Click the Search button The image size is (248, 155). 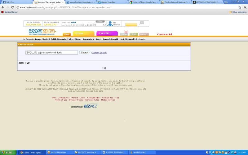(x=85, y=52)
